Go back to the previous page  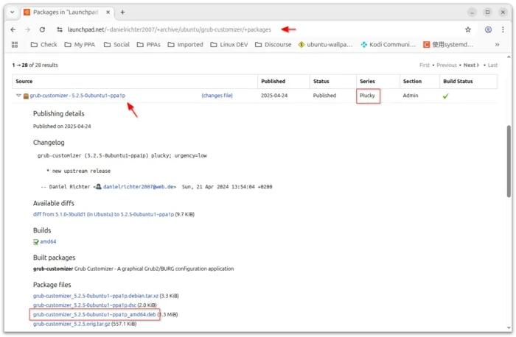click(x=13, y=29)
